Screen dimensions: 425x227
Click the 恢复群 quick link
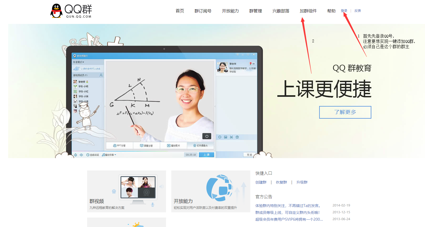(281, 182)
